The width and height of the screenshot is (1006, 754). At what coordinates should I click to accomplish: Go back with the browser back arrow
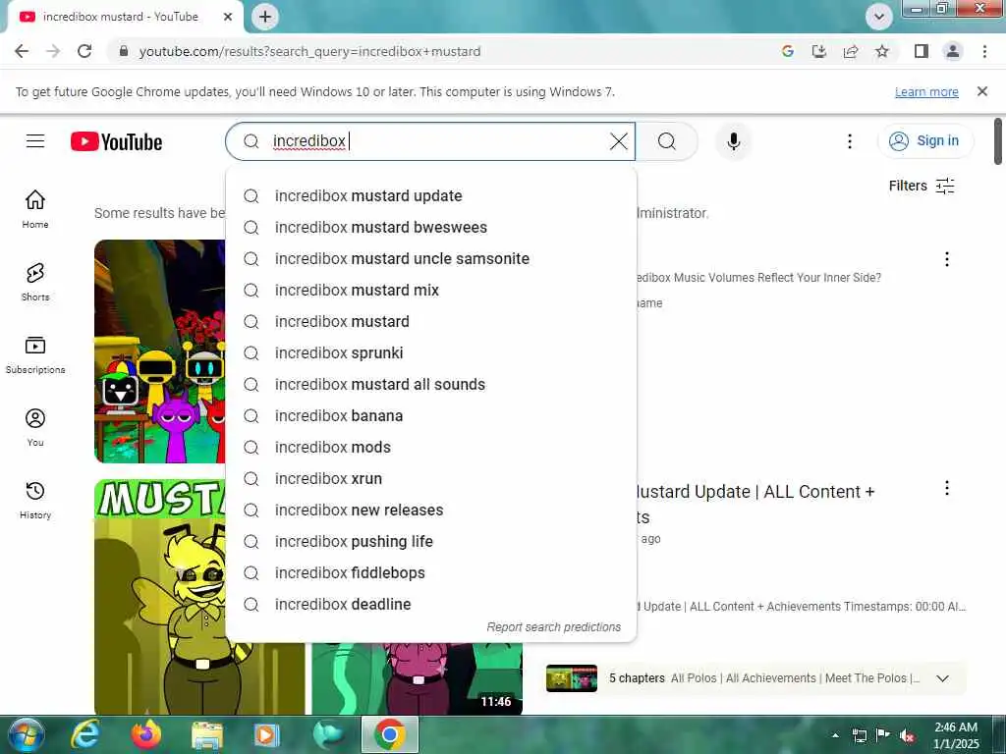(x=22, y=51)
